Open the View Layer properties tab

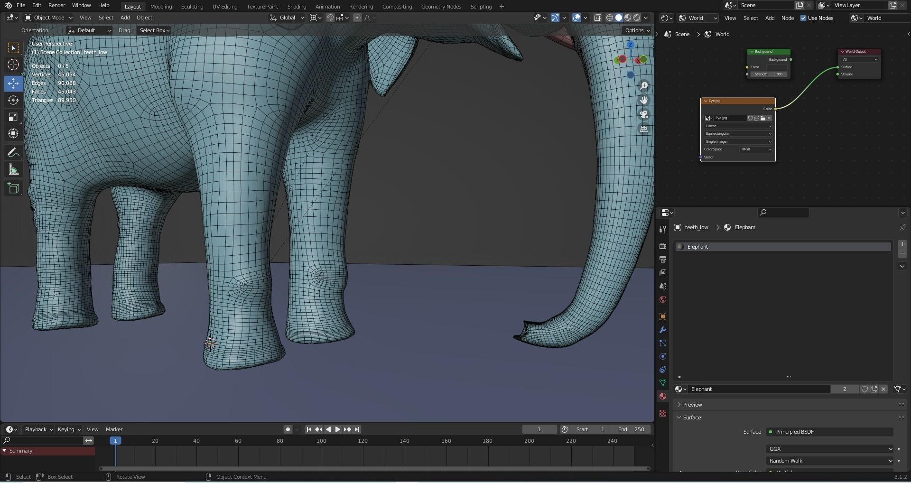663,273
